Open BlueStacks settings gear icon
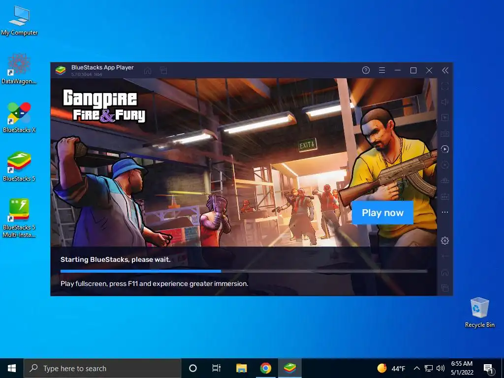504x378 pixels. tap(445, 240)
